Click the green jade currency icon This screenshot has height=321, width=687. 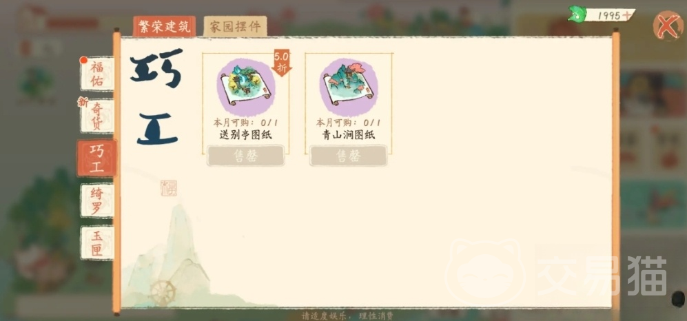[x=577, y=14]
